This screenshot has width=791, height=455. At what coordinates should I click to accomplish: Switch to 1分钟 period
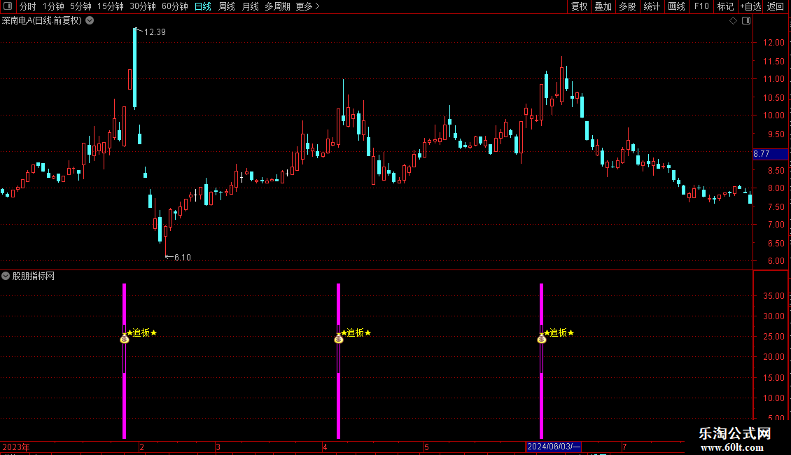click(x=53, y=6)
